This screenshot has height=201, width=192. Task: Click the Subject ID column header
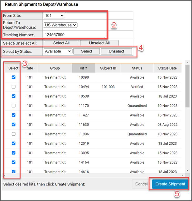click(108, 68)
